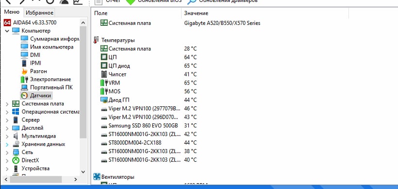Image resolution: width=398 pixels, height=189 pixels.
Task: Expand the Мультимедиа tree branch
Action: (7, 136)
